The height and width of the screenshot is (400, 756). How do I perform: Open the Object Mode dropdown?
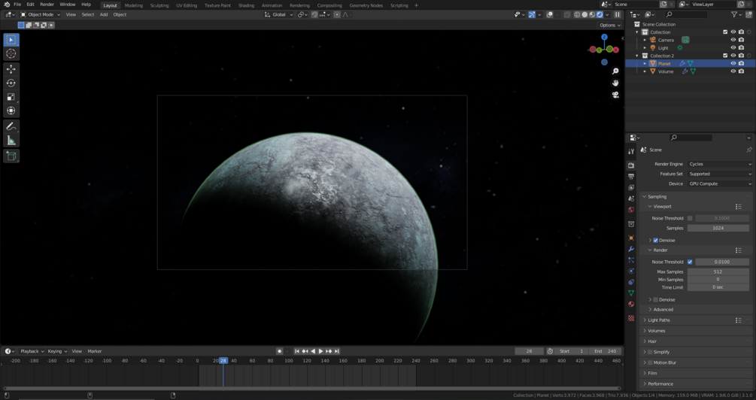point(41,14)
